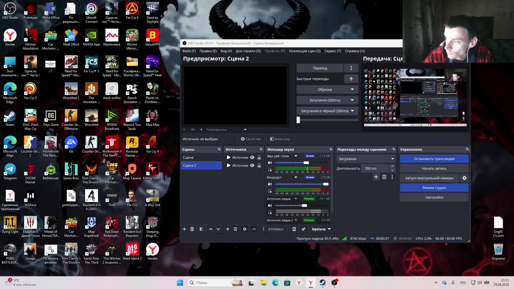
Task: Open advanced audio properties gears icon
Action: click(303, 229)
